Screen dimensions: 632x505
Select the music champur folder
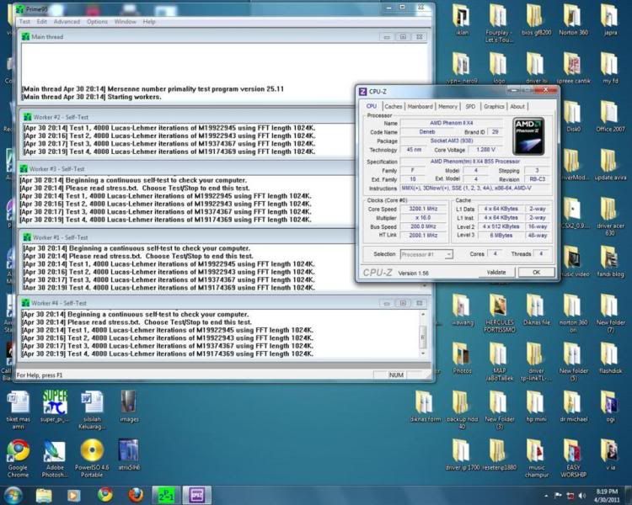(x=536, y=458)
